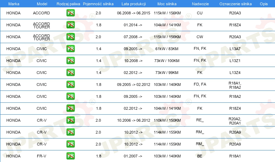Click the Nadwozie column header

200,4
